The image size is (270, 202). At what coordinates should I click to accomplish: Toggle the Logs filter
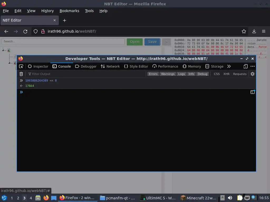click(181, 74)
